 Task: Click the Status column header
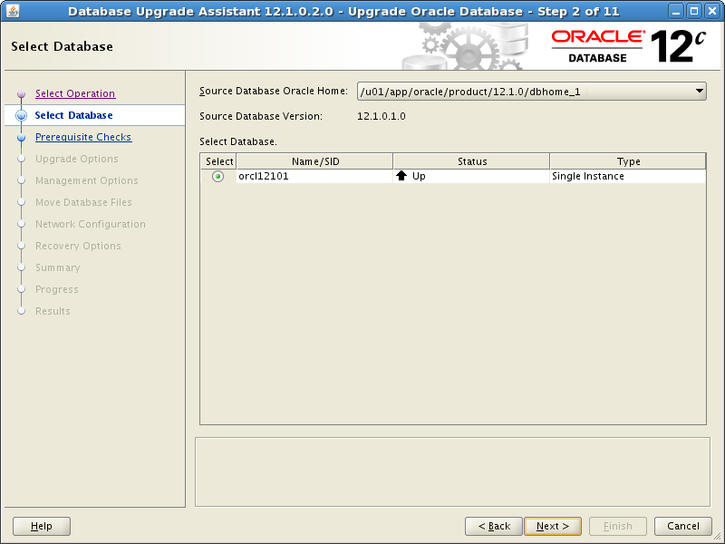click(x=471, y=161)
